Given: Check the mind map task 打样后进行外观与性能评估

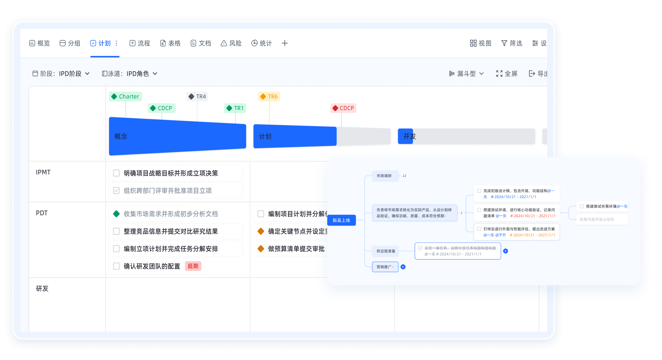Looking at the screenshot, I should (479, 229).
